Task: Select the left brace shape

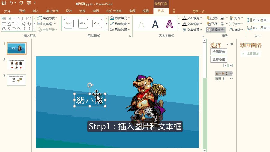Action: tap(24, 29)
